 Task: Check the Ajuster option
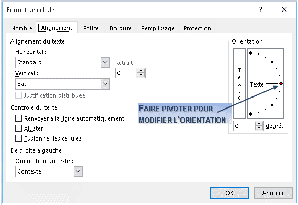coord(18,128)
